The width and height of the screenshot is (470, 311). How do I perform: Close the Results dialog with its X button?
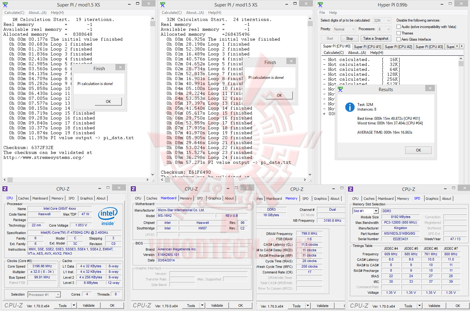point(430,88)
